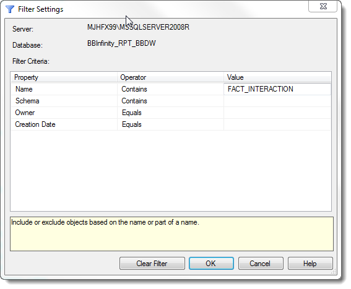Select the Schema property row
The width and height of the screenshot is (351, 289).
click(x=64, y=101)
